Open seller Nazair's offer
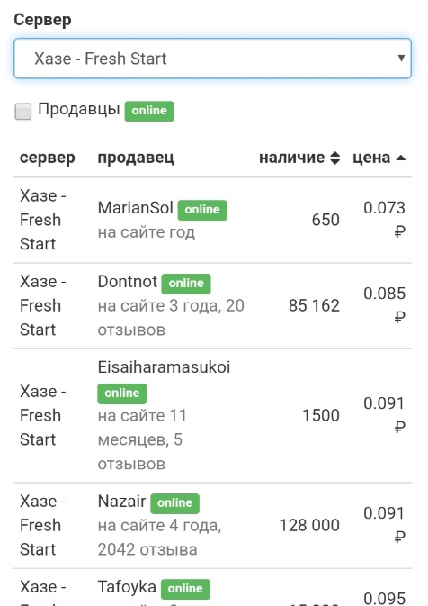This screenshot has width=428, height=606. coord(121,502)
